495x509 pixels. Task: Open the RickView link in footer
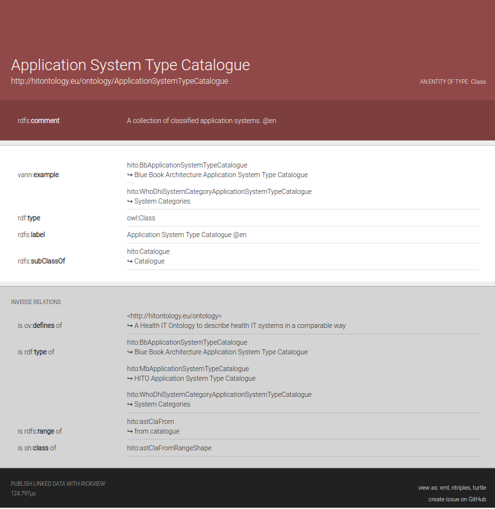[x=91, y=484]
